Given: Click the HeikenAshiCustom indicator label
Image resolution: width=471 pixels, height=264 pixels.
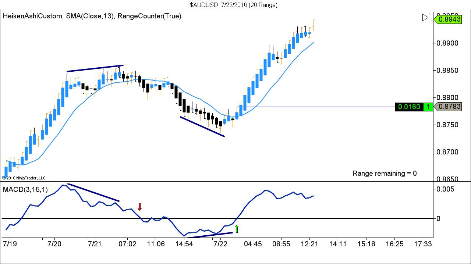Looking at the screenshot, I should coord(31,16).
